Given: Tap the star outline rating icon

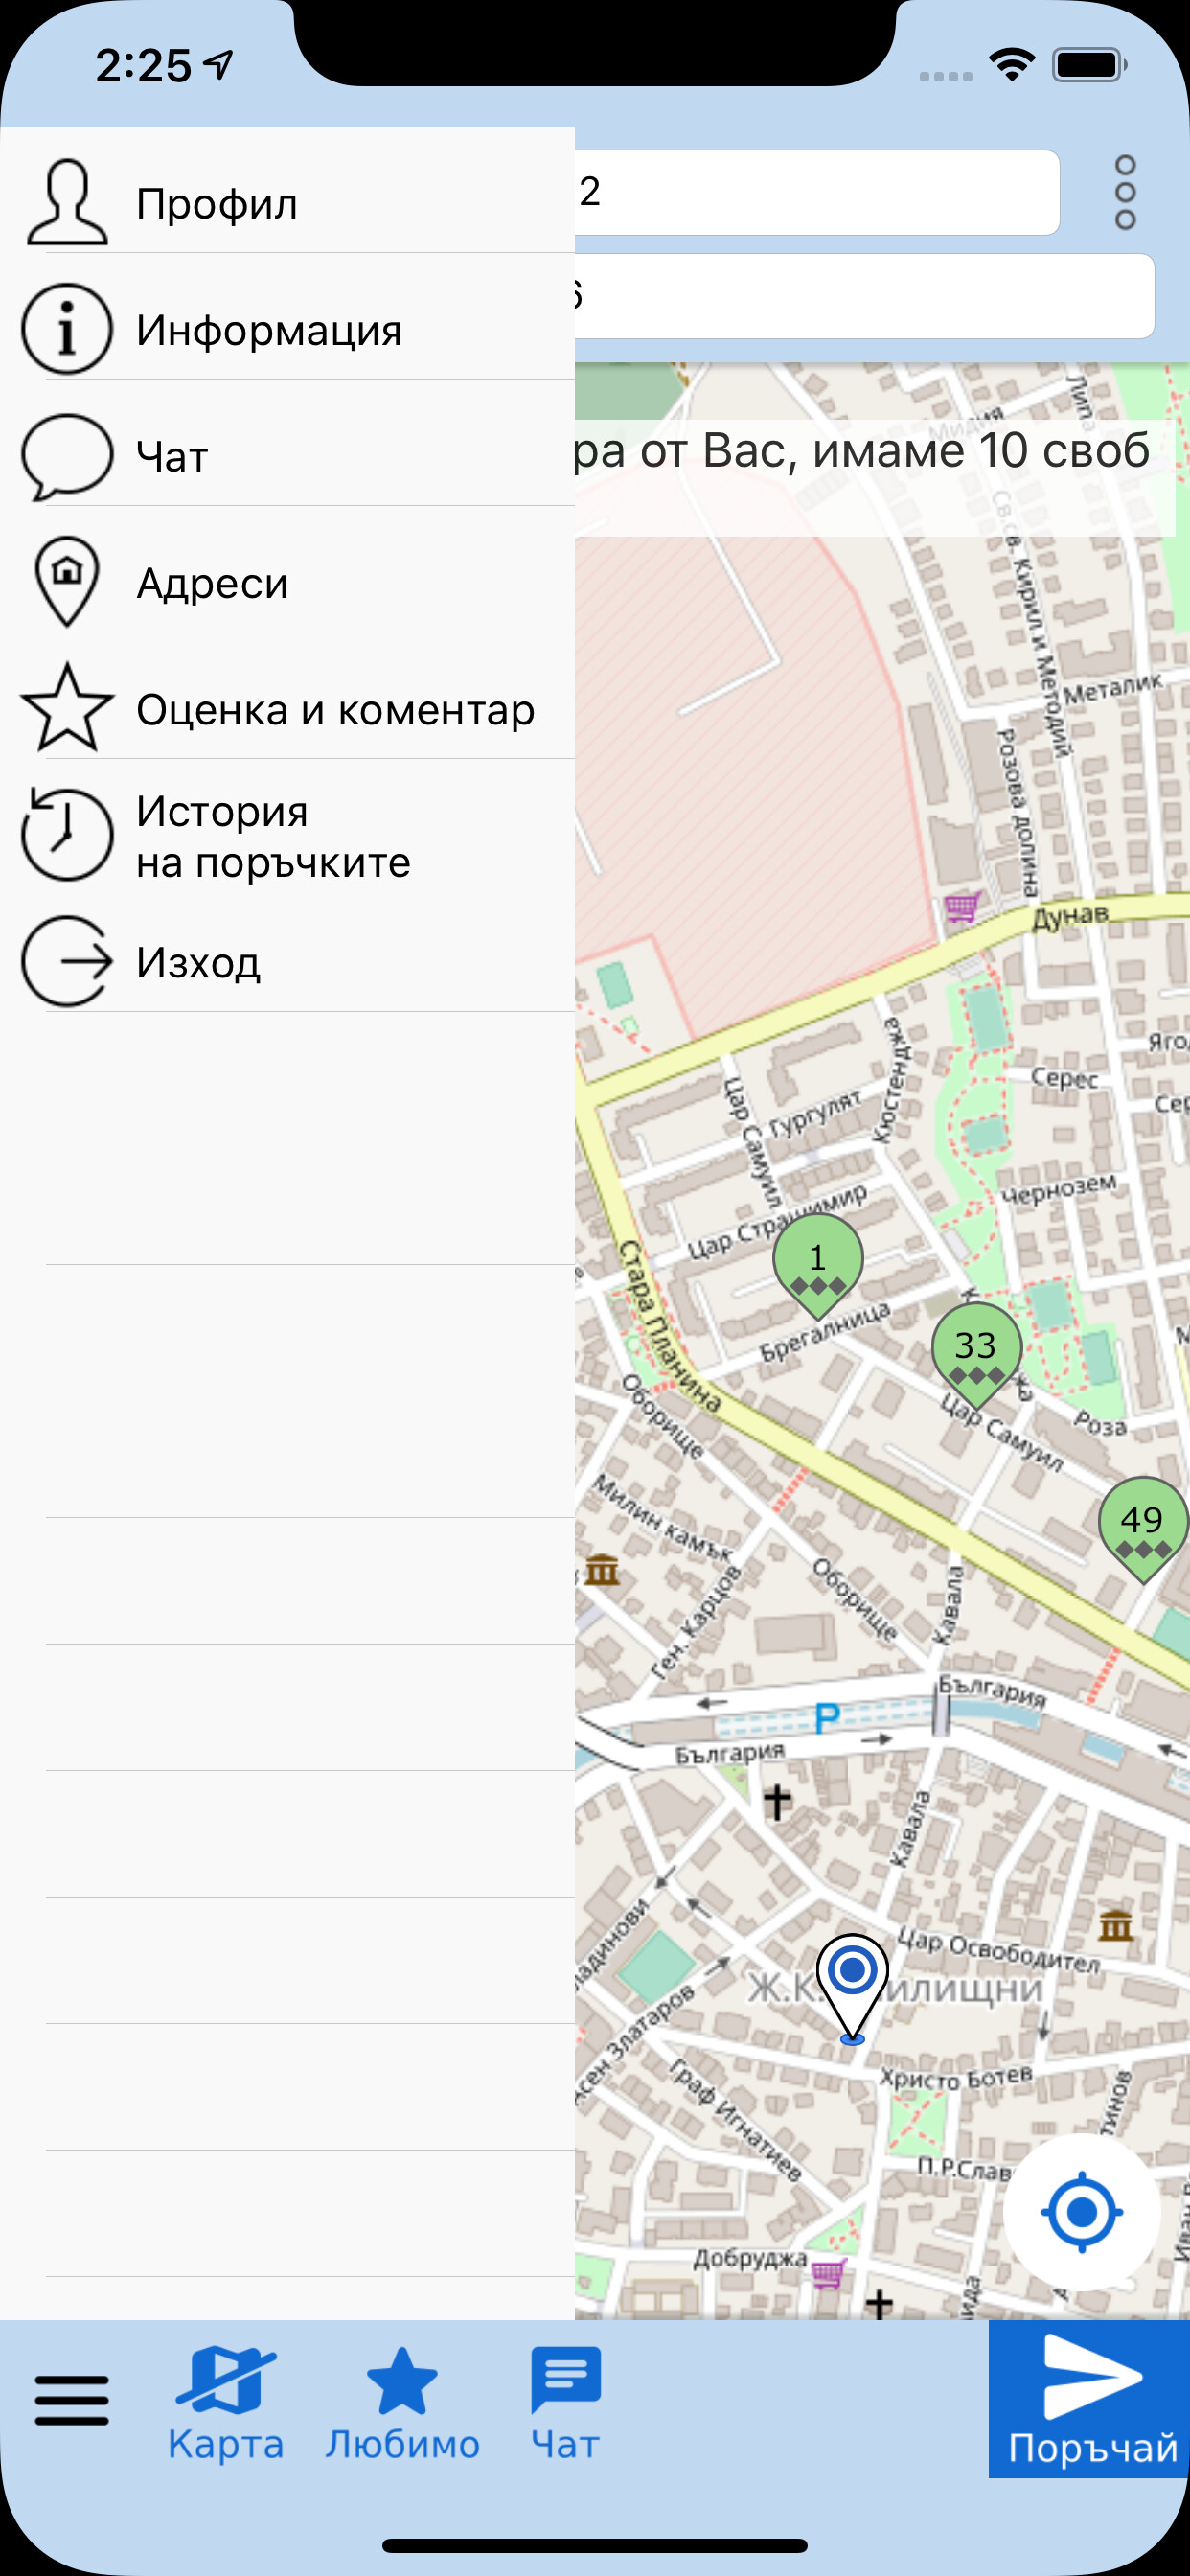Looking at the screenshot, I should [67, 708].
